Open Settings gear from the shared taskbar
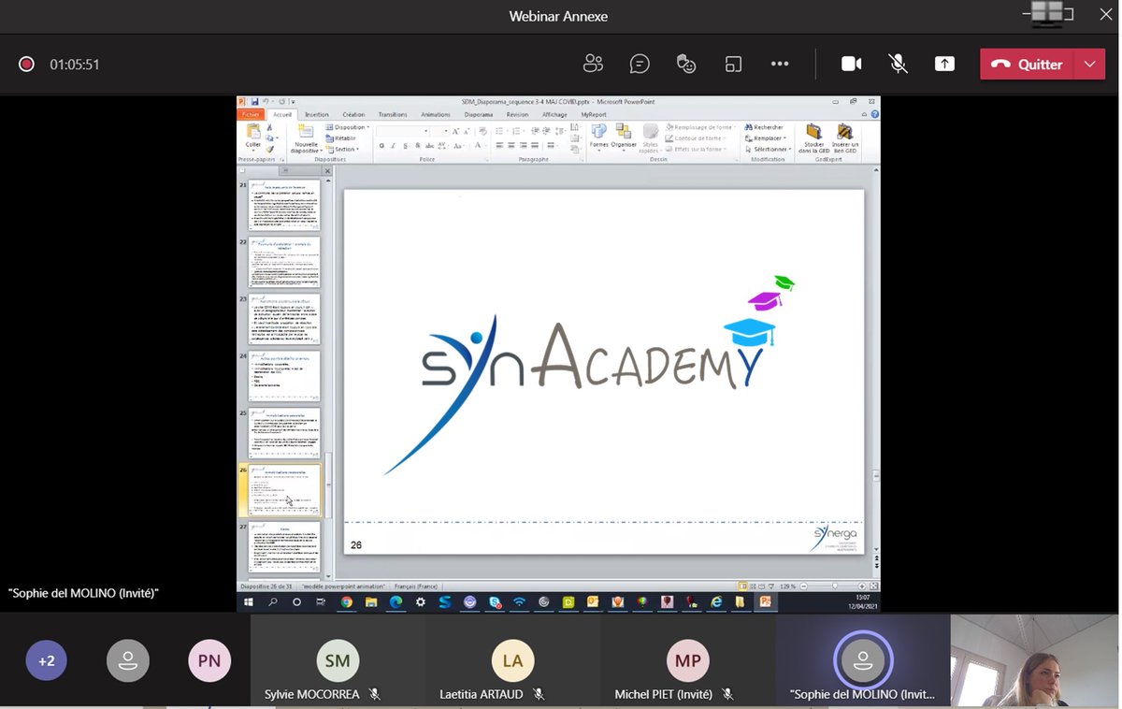 pos(420,602)
